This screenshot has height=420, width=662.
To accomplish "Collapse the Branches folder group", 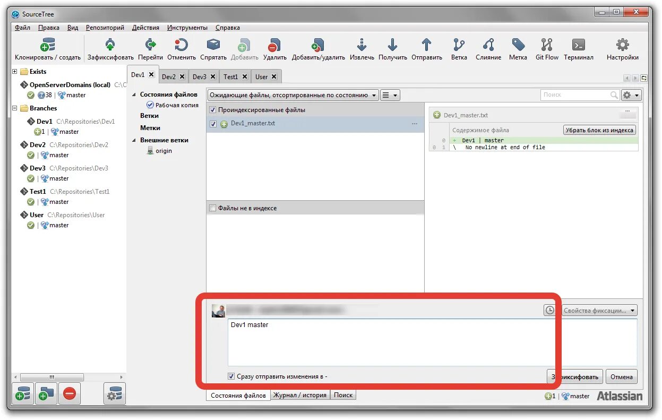I will [15, 108].
